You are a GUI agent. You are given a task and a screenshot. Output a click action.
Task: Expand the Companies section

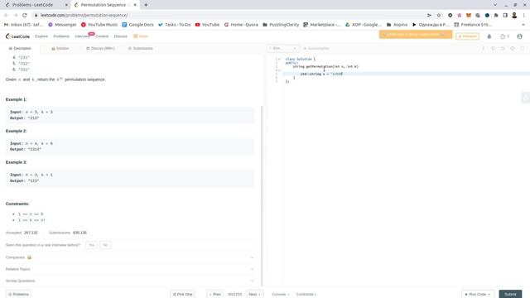pos(129,257)
